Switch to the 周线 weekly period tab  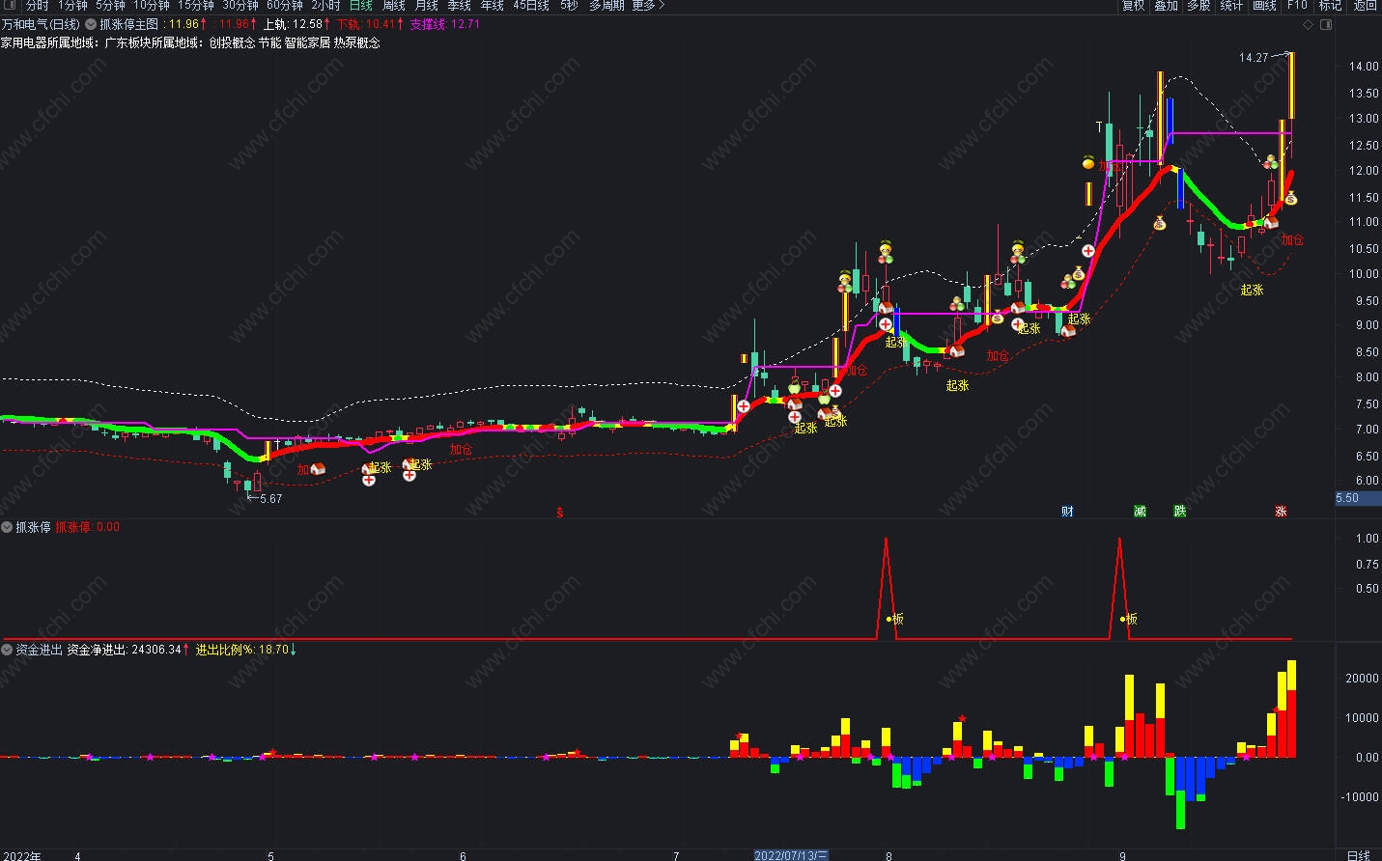click(394, 6)
